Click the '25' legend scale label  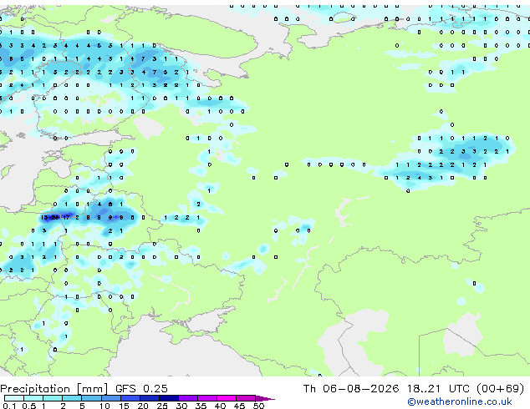[x=162, y=406]
